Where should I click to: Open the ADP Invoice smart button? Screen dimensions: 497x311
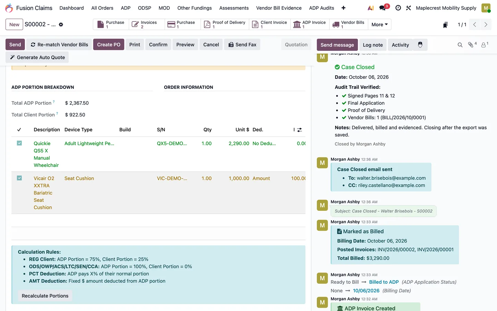click(310, 25)
